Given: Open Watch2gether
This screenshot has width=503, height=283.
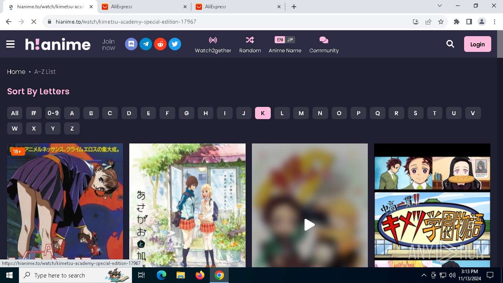Looking at the screenshot, I should 213,44.
